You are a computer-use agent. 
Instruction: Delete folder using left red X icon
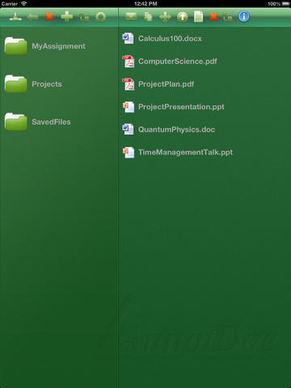tap(49, 17)
